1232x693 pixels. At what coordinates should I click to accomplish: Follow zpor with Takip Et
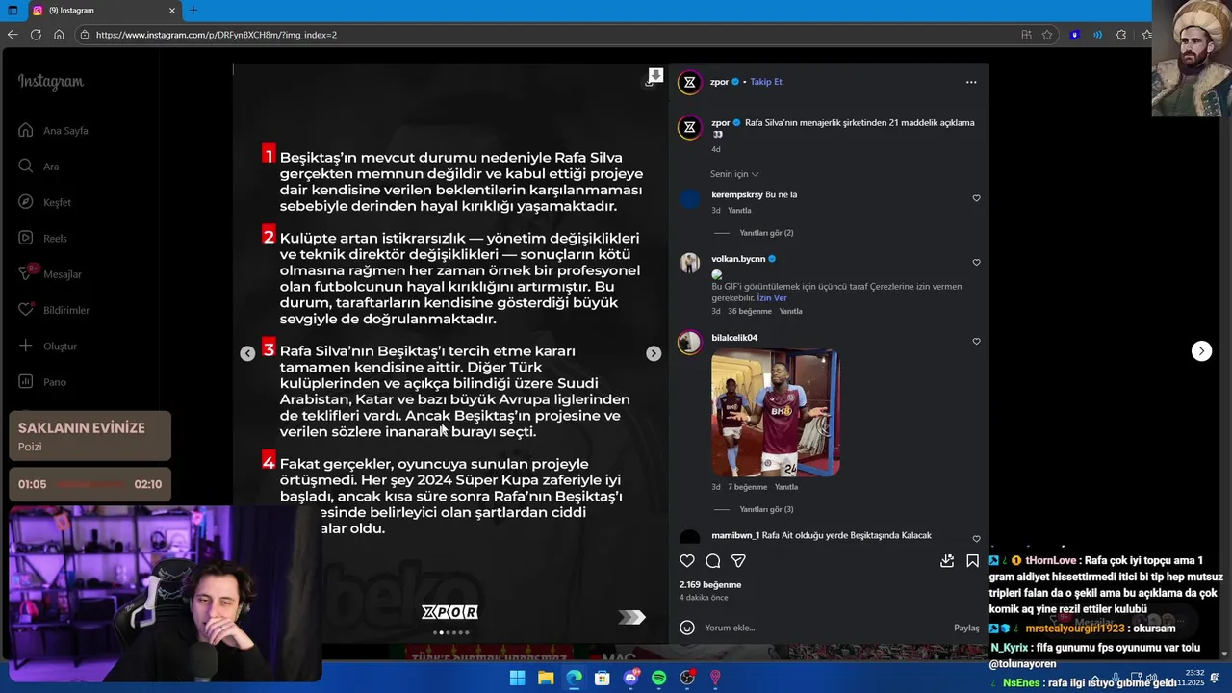tap(766, 82)
